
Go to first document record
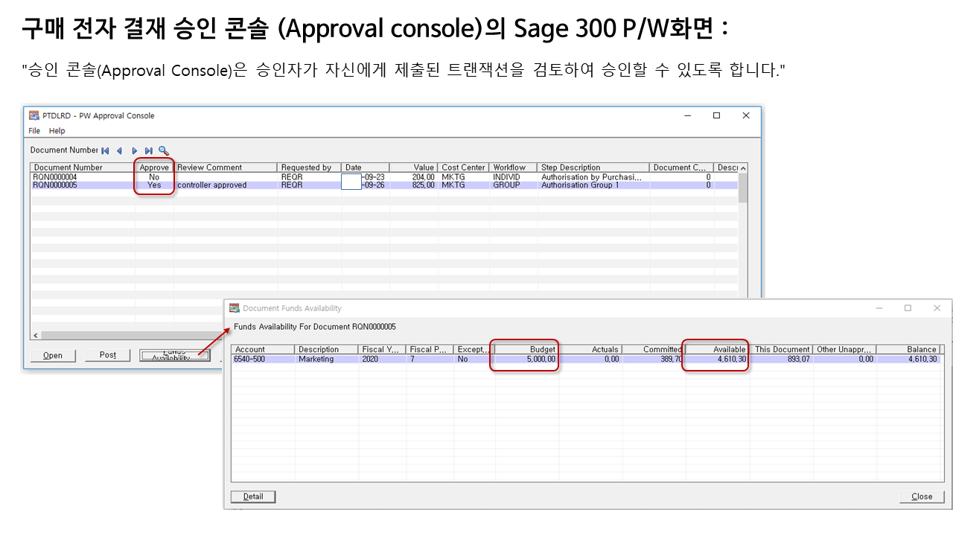(x=105, y=150)
